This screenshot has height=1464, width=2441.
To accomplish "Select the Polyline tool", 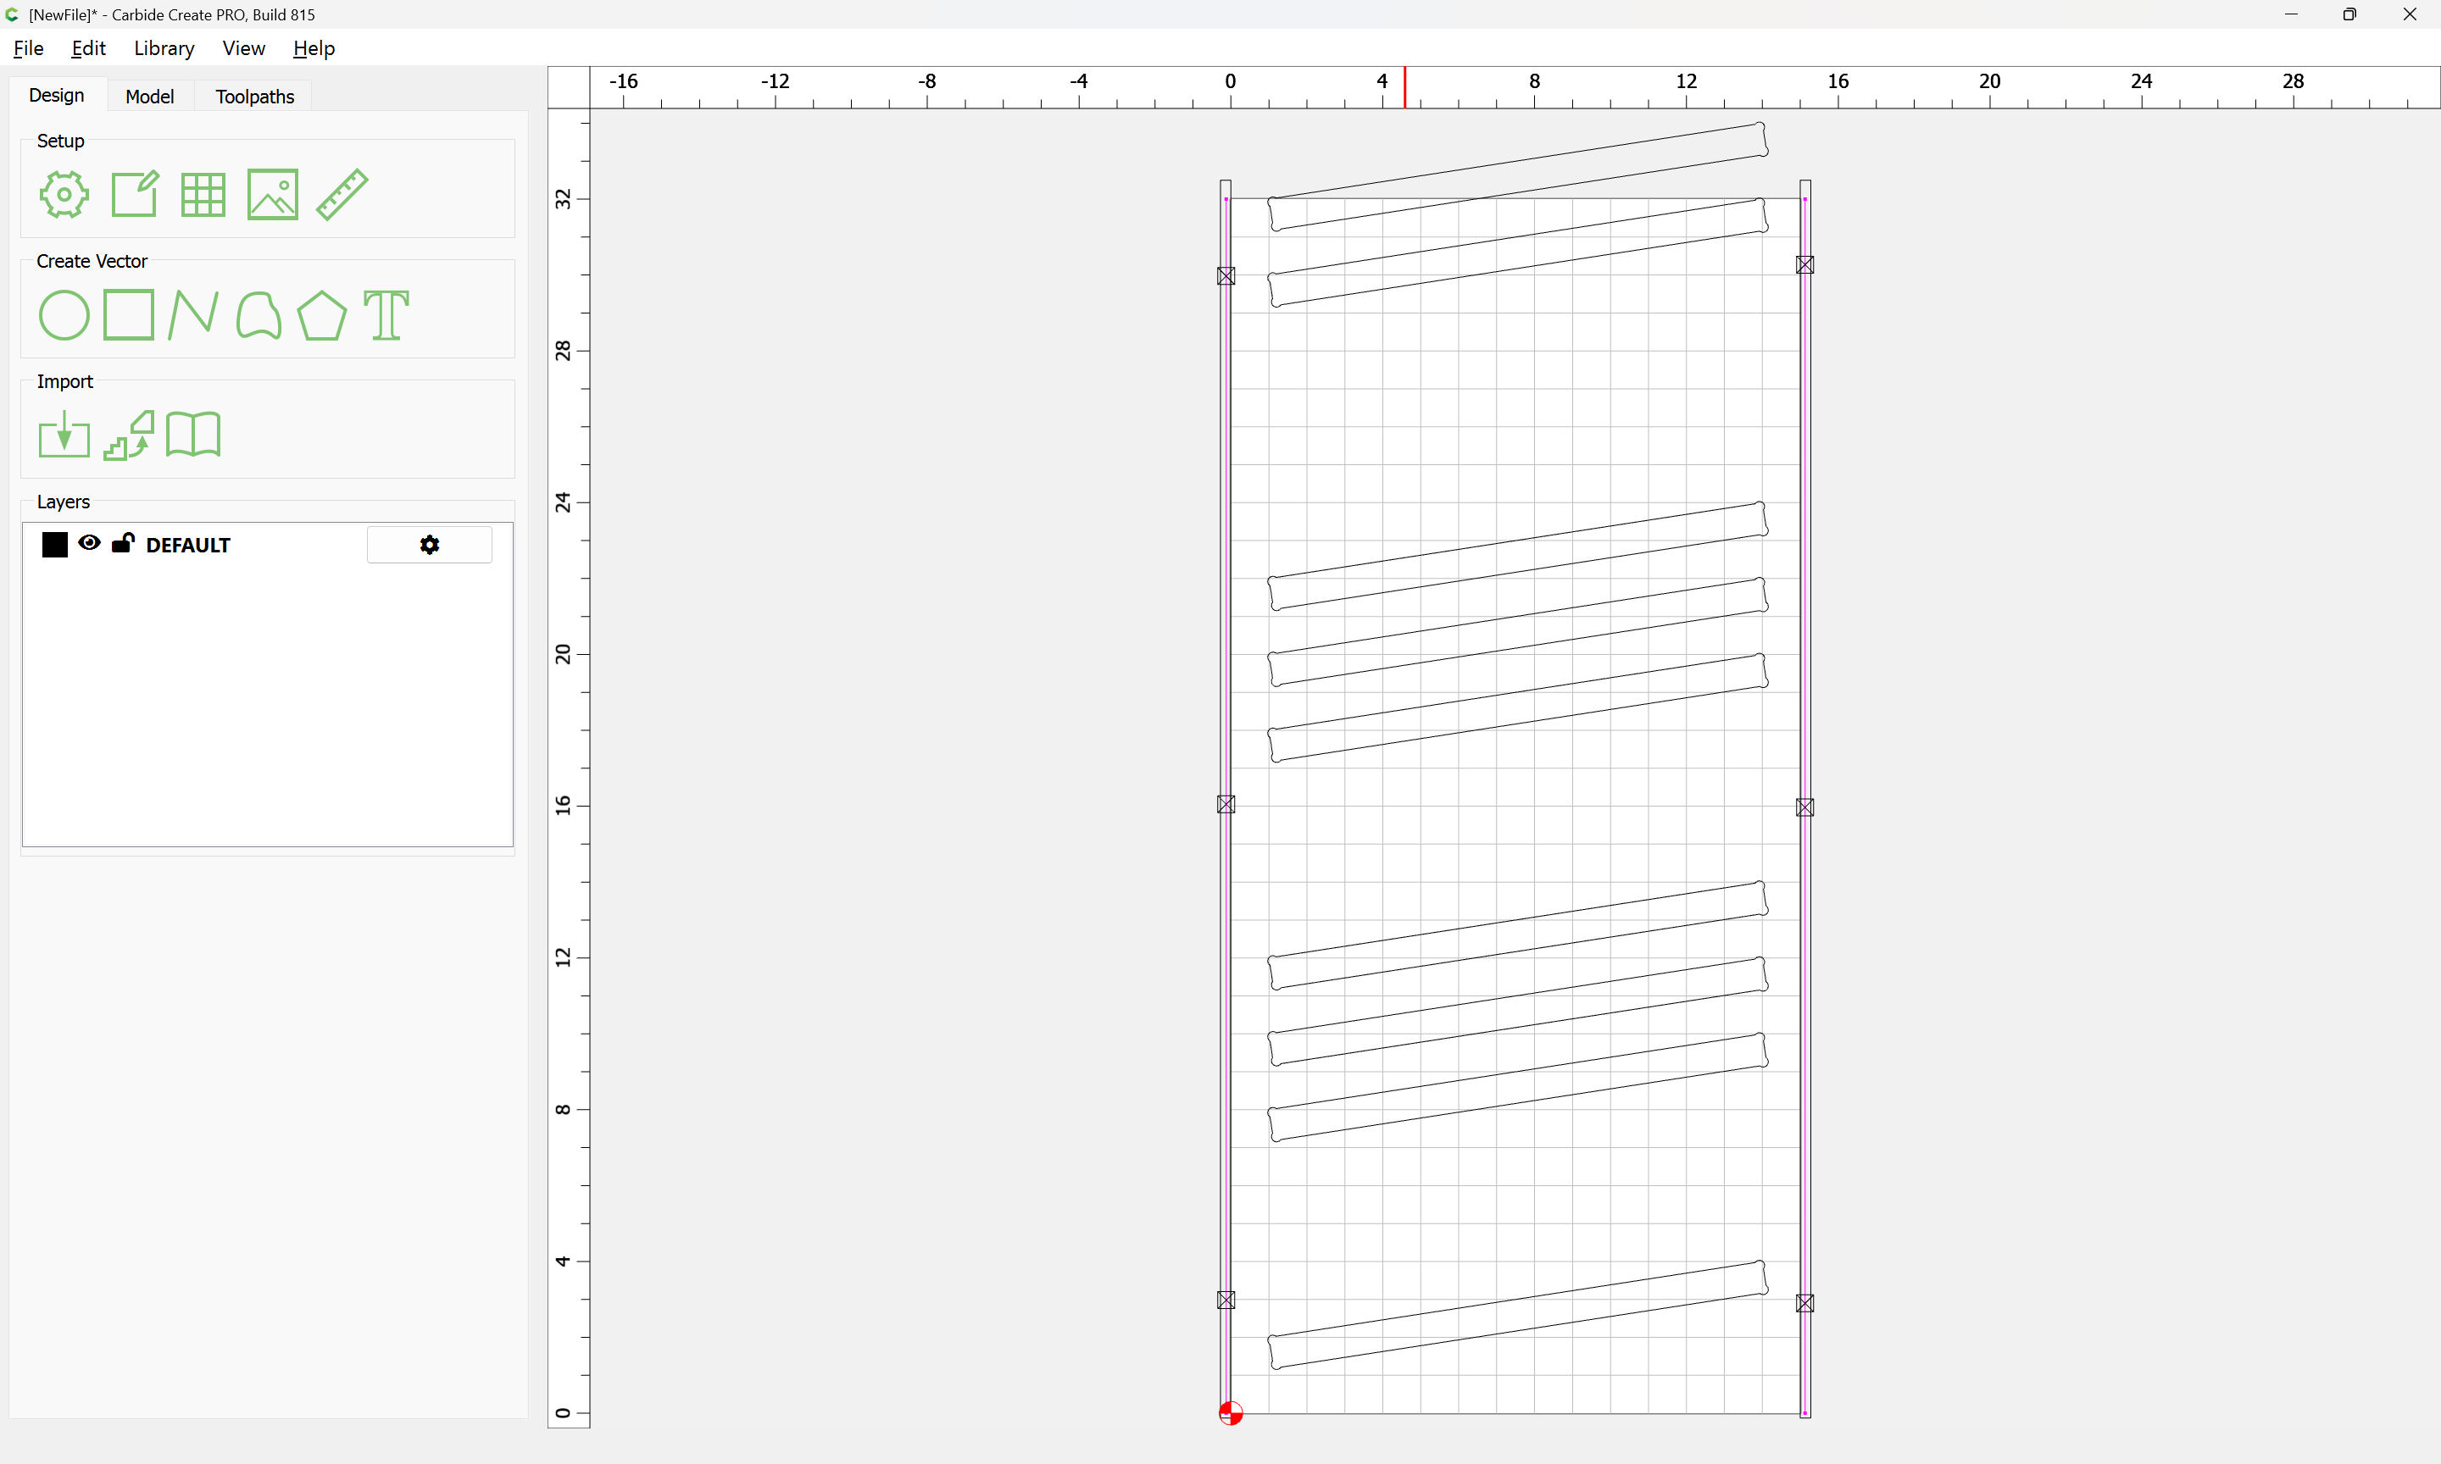I will 192,316.
